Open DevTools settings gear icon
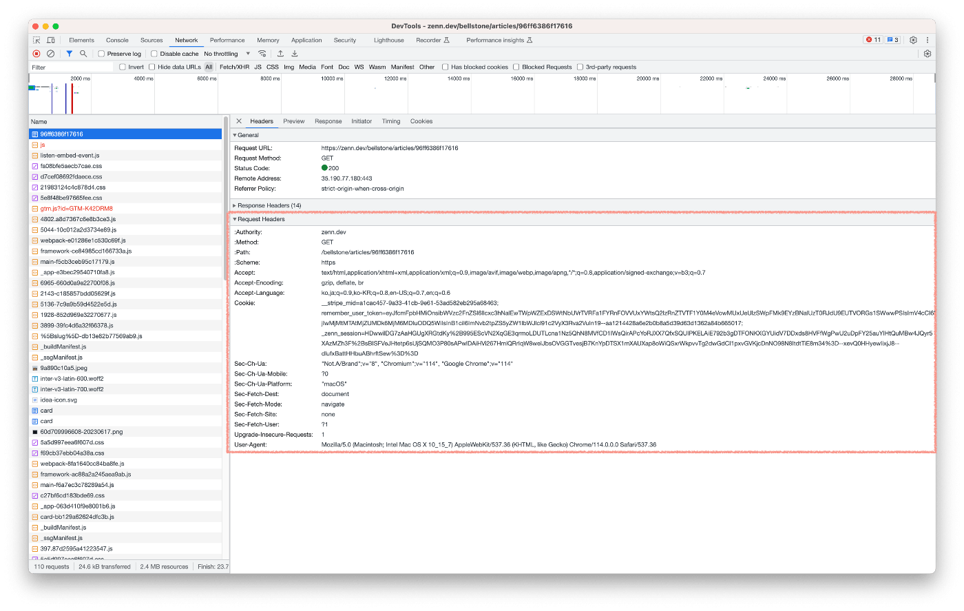The width and height of the screenshot is (964, 611). pos(913,40)
